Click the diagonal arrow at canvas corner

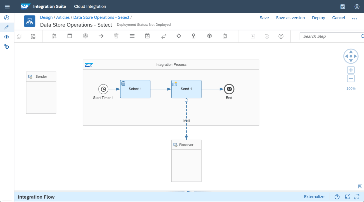(x=360, y=186)
